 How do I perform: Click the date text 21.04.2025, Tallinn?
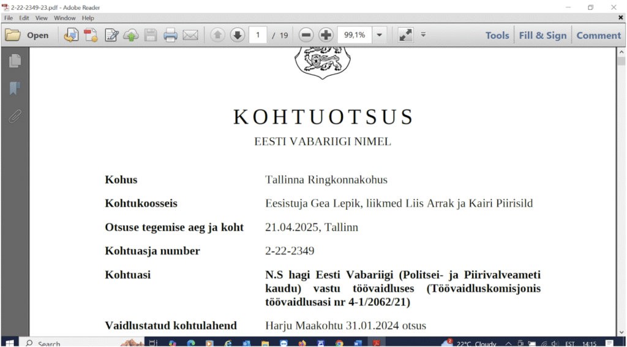tap(312, 228)
